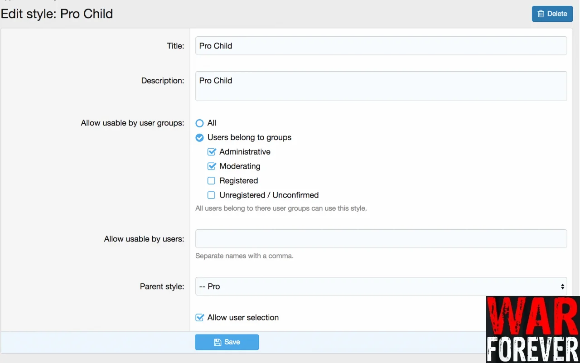Focus the Allow usable by users field
The height and width of the screenshot is (363, 580).
pyautogui.click(x=381, y=239)
